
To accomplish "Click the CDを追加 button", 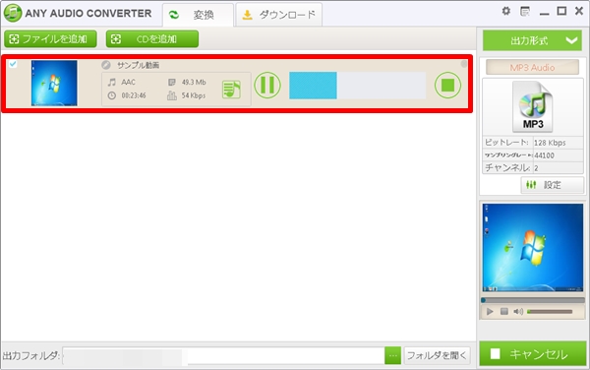I will click(152, 39).
